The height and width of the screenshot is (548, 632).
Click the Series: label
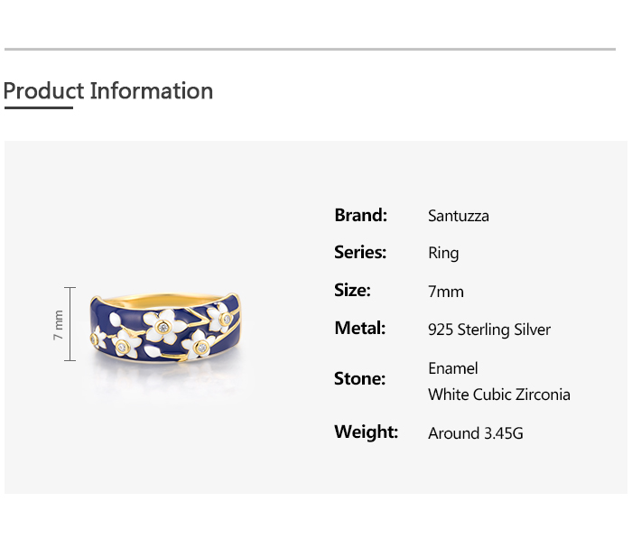click(x=359, y=253)
